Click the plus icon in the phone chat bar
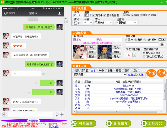 coord(62,114)
